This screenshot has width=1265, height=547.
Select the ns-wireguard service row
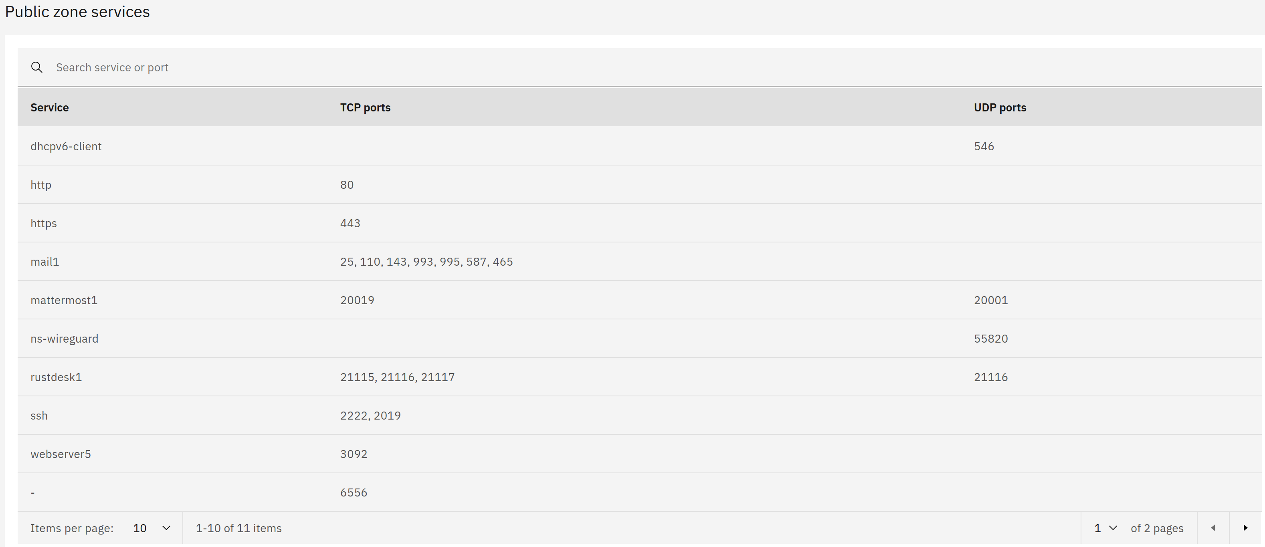64,339
